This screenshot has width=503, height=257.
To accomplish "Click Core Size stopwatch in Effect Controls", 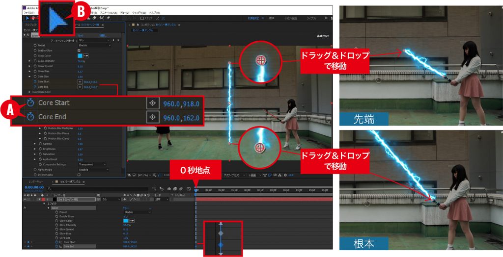I will [x=35, y=77].
